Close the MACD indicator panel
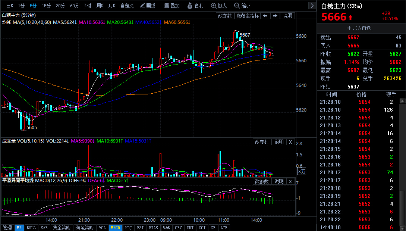This screenshot has height=231, width=406. pyautogui.click(x=290, y=181)
